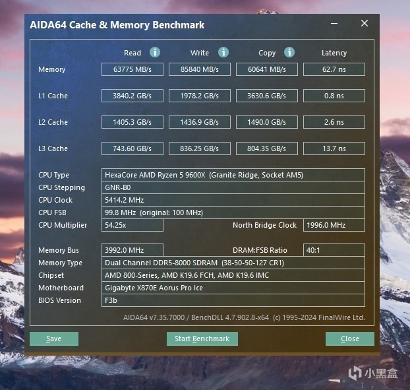Click the Close button at bottom right
This screenshot has width=410, height=390.
tap(350, 339)
